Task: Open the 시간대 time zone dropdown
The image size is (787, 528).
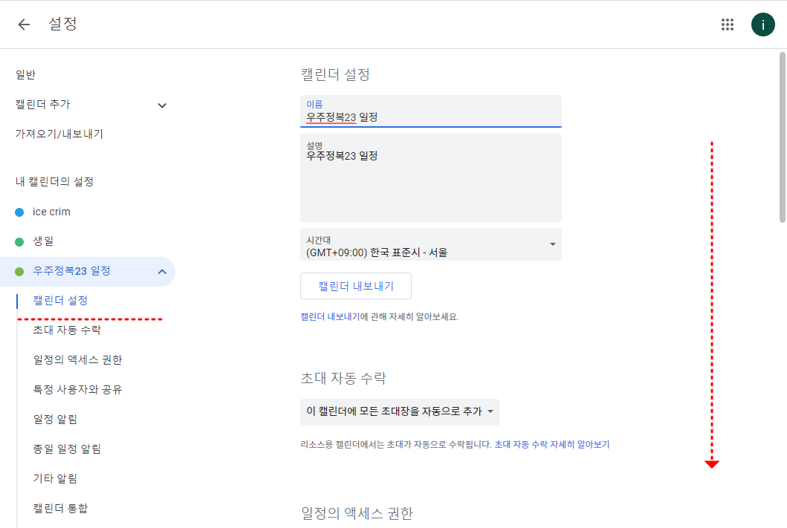Action: point(431,244)
